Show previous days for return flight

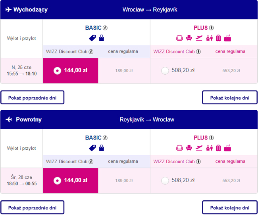coord(32,207)
